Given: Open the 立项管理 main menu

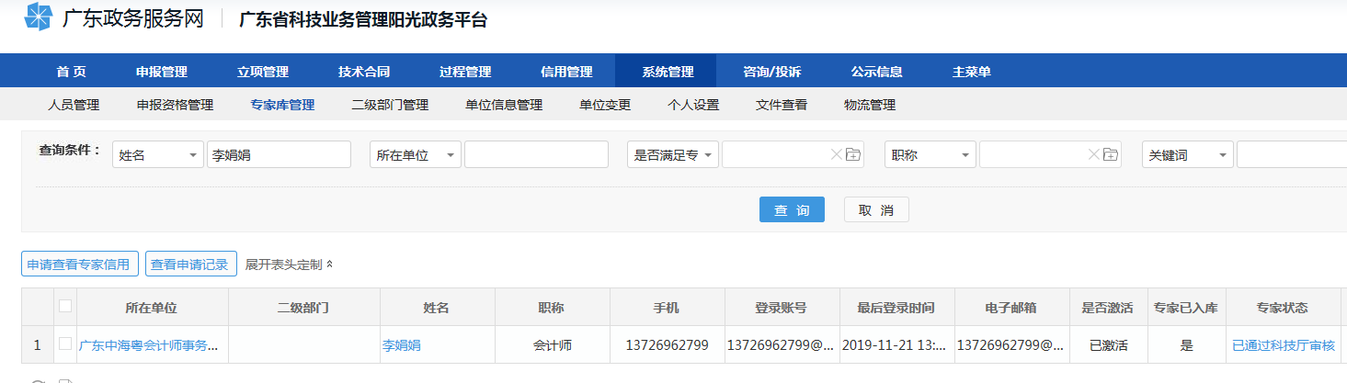Looking at the screenshot, I should 263,72.
